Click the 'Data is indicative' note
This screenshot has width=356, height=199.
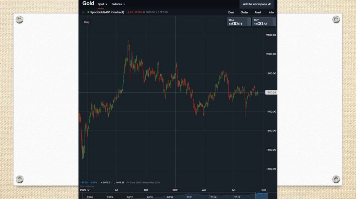coord(85,186)
